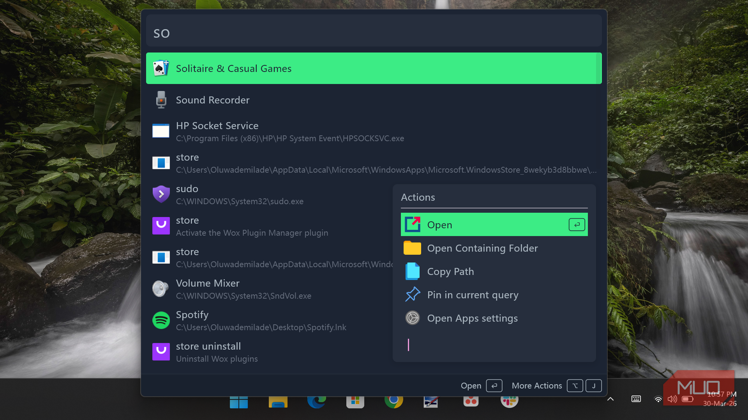Click the actions filter text field
748x420 pixels.
(x=494, y=345)
